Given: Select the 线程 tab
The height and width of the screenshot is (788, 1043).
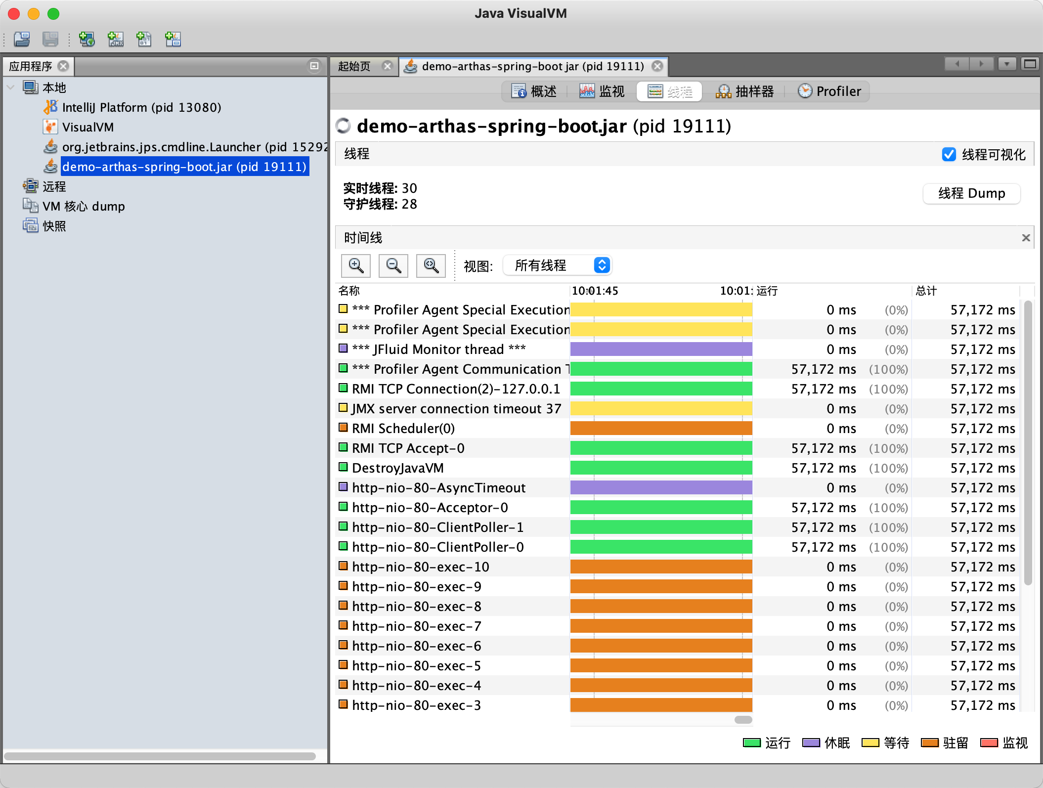Looking at the screenshot, I should point(669,91).
